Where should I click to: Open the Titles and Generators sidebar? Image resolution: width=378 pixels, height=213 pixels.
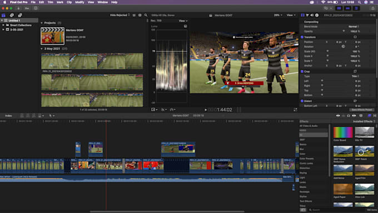point(20,15)
